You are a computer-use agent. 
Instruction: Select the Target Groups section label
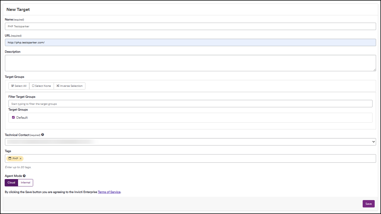[x=14, y=77]
